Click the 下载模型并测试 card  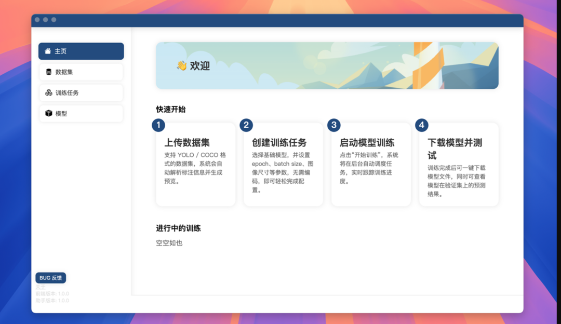click(459, 166)
